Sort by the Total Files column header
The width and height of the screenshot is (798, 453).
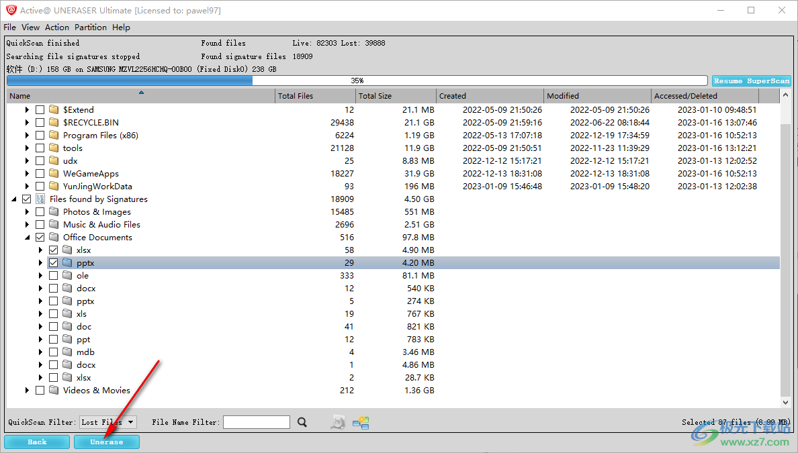pos(315,95)
